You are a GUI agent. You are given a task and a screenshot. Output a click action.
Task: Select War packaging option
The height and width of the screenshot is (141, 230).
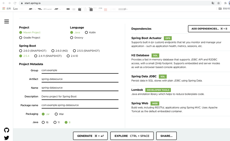[56, 114]
